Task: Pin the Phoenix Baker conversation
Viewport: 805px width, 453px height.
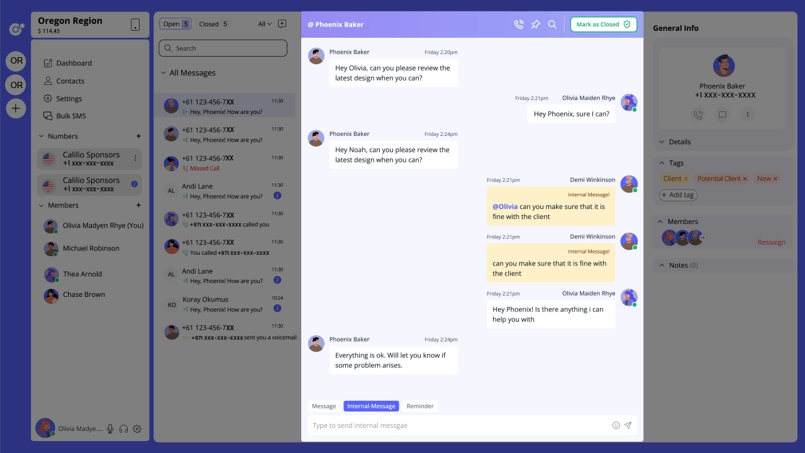Action: (535, 25)
